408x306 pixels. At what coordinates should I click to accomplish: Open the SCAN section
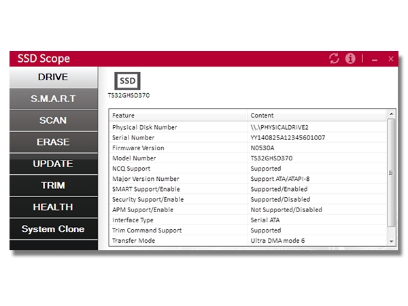click(52, 120)
